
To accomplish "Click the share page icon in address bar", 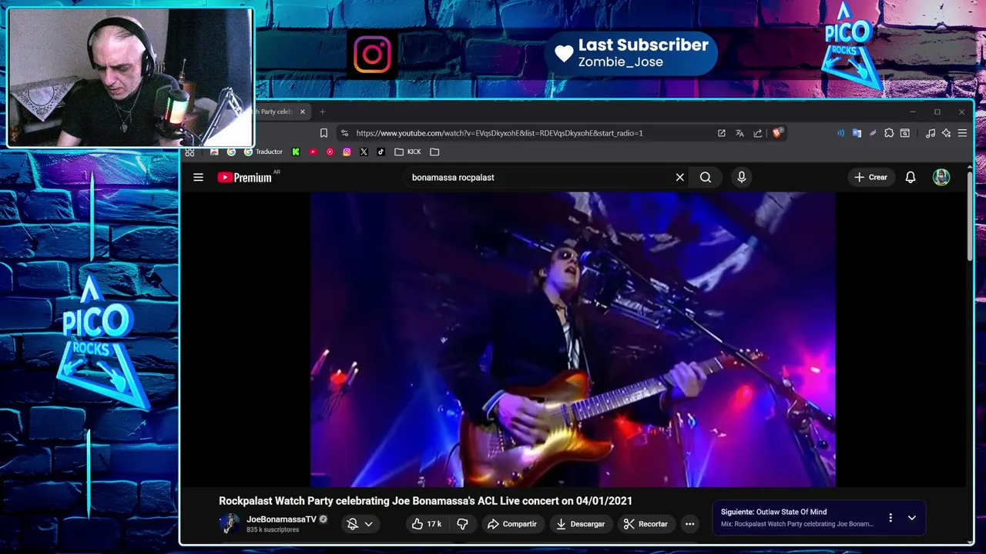I will click(758, 133).
